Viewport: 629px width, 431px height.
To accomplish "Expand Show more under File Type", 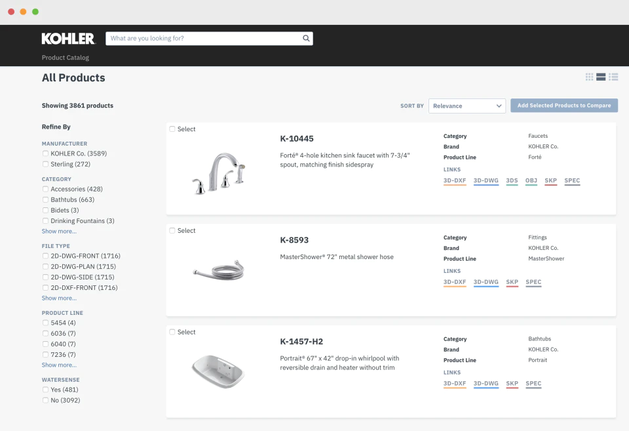I will pyautogui.click(x=59, y=298).
